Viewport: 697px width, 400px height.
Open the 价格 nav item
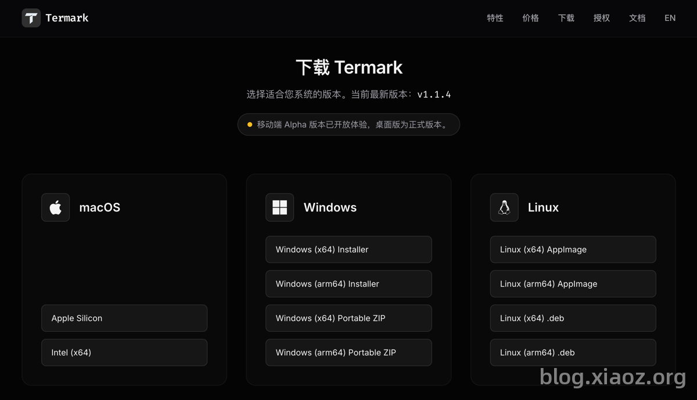click(530, 18)
